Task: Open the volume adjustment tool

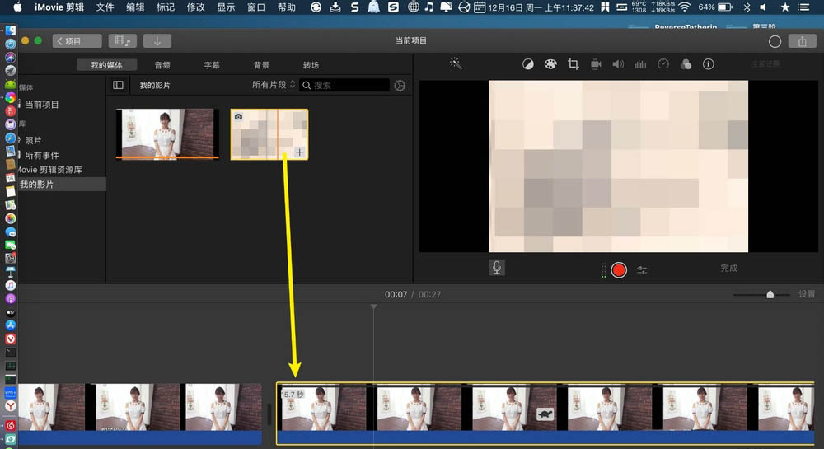Action: click(x=618, y=64)
